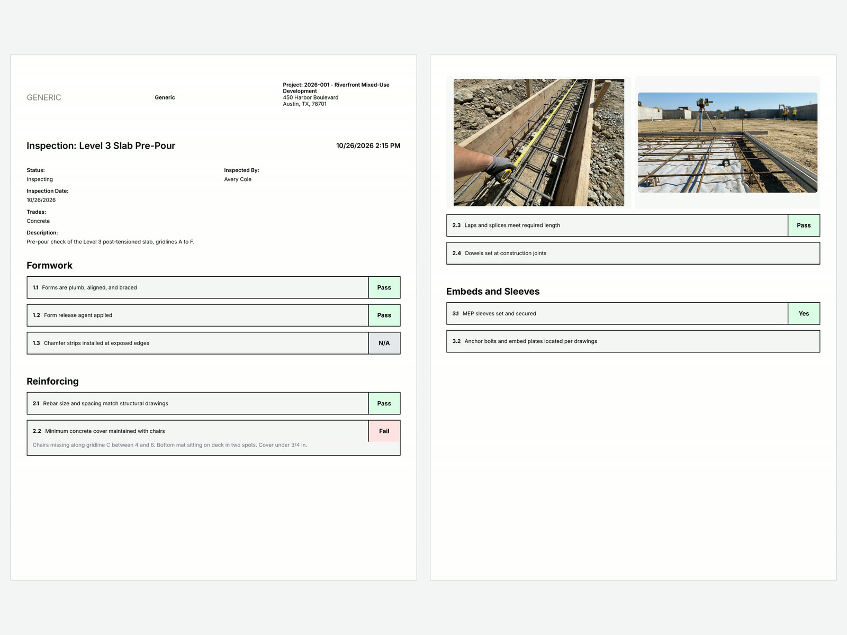Image resolution: width=847 pixels, height=635 pixels.
Task: Click the Pass badge for Form release agent
Action: 384,315
